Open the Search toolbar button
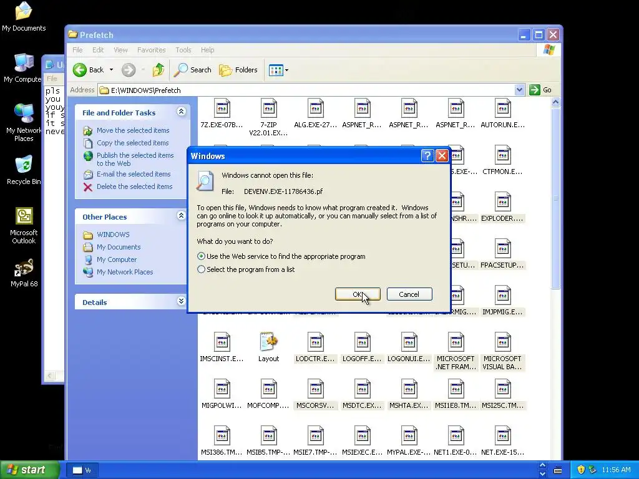This screenshot has height=479, width=639. tap(192, 70)
